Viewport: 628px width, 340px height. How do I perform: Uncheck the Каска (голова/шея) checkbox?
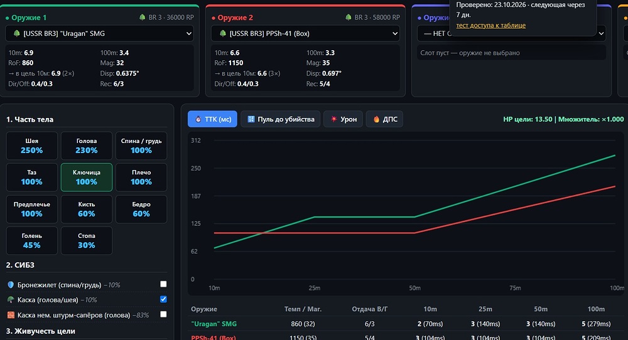coord(163,299)
